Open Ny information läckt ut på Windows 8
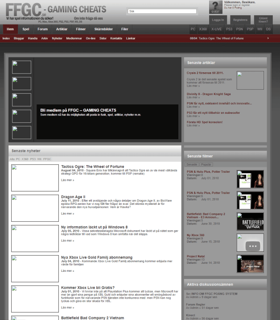The width and height of the screenshot is (280, 320). (x=94, y=227)
